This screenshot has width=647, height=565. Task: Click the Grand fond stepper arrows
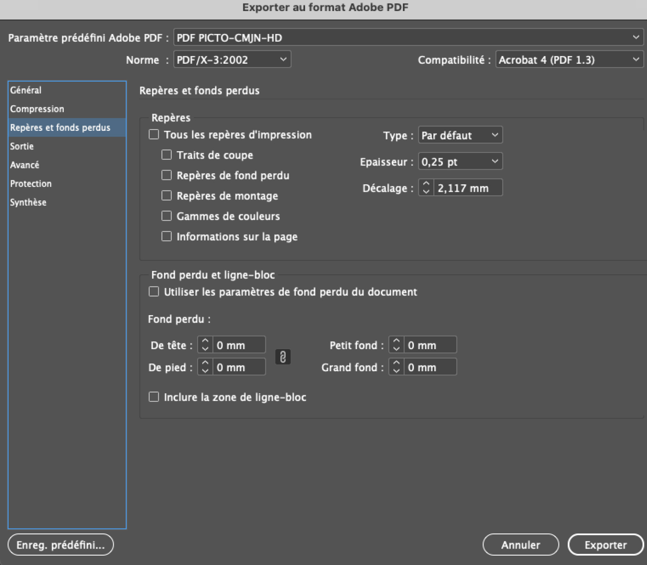pyautogui.click(x=396, y=367)
